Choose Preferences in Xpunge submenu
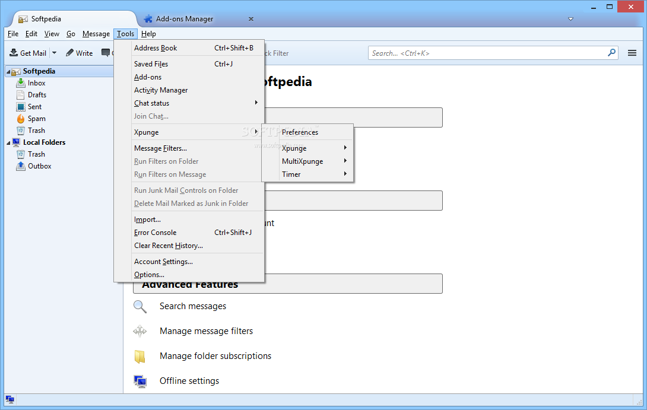Image resolution: width=647 pixels, height=410 pixels. click(x=307, y=132)
